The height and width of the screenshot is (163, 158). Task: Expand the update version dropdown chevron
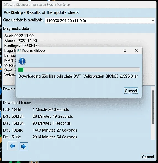153,21
